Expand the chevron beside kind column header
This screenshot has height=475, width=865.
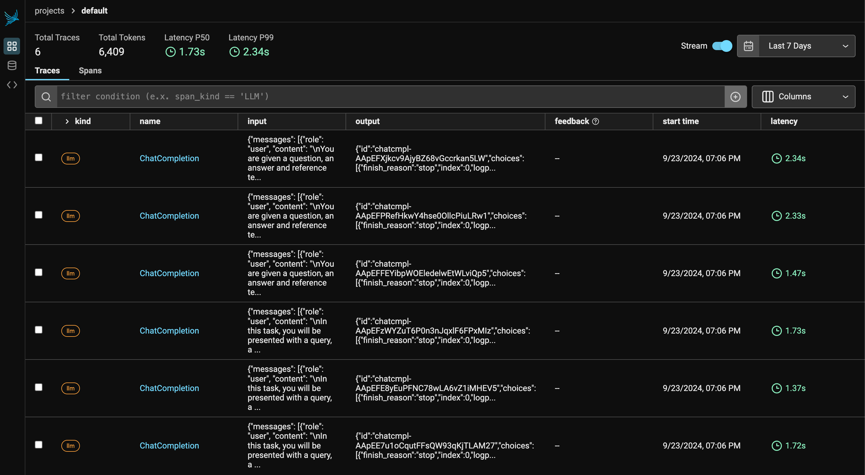click(x=67, y=121)
